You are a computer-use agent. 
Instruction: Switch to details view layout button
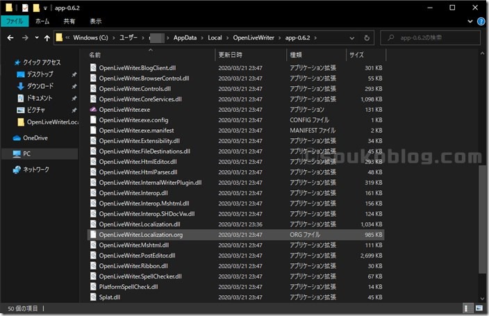(467, 308)
